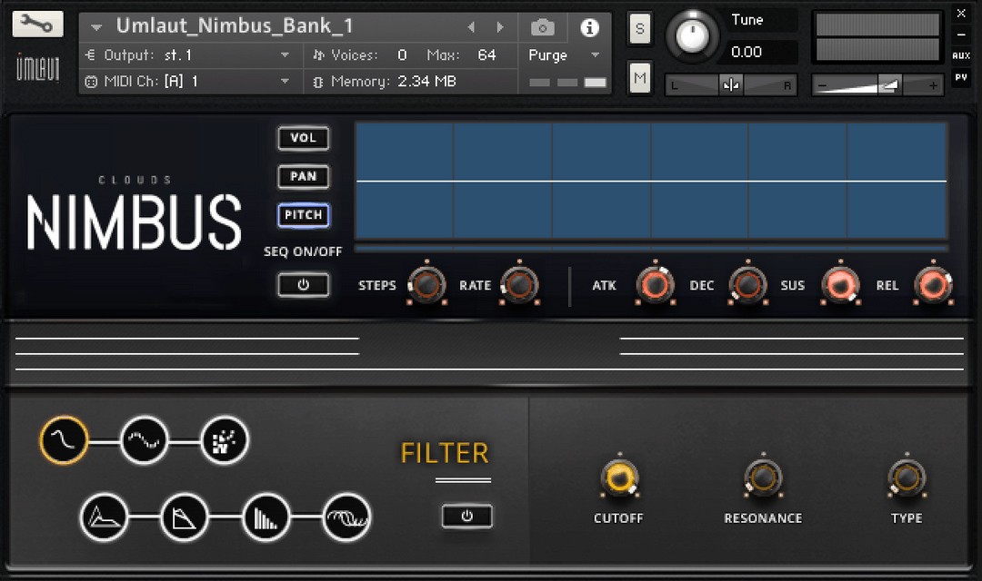Viewport: 982px width, 581px height.
Task: Toggle the sequencer power button
Action: click(303, 284)
